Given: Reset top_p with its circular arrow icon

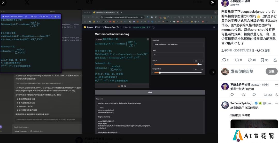Looking at the screenshot, I should click(x=202, y=61).
